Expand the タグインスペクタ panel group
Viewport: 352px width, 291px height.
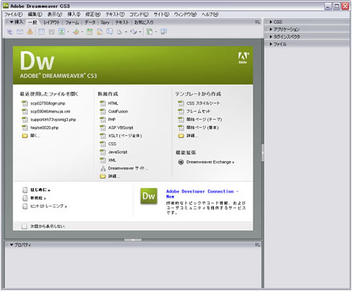tap(284, 36)
